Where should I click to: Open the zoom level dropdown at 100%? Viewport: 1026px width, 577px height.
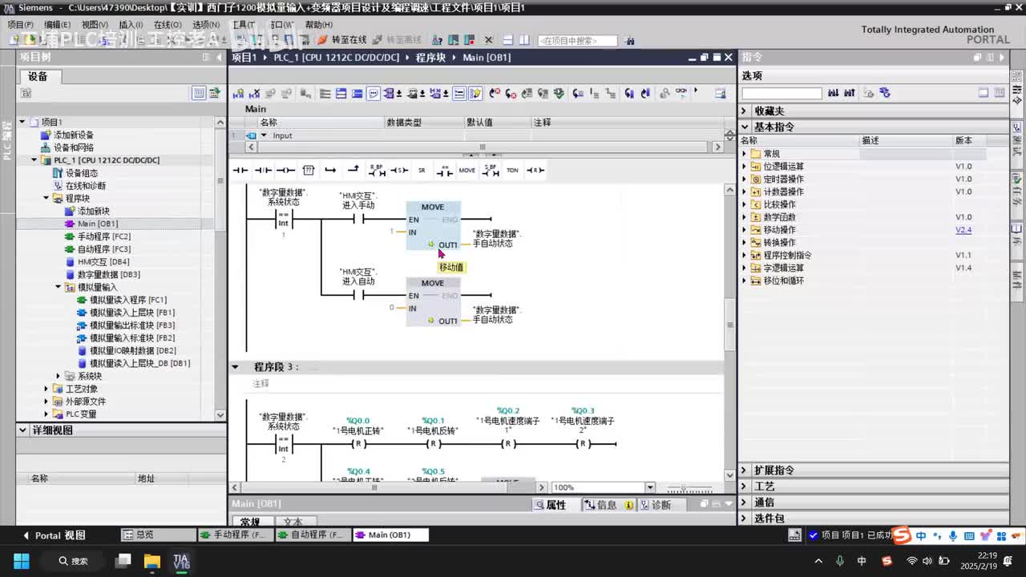coord(650,487)
